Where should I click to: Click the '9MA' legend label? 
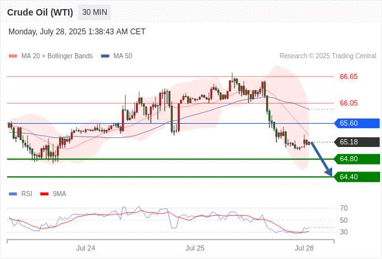pyautogui.click(x=60, y=194)
